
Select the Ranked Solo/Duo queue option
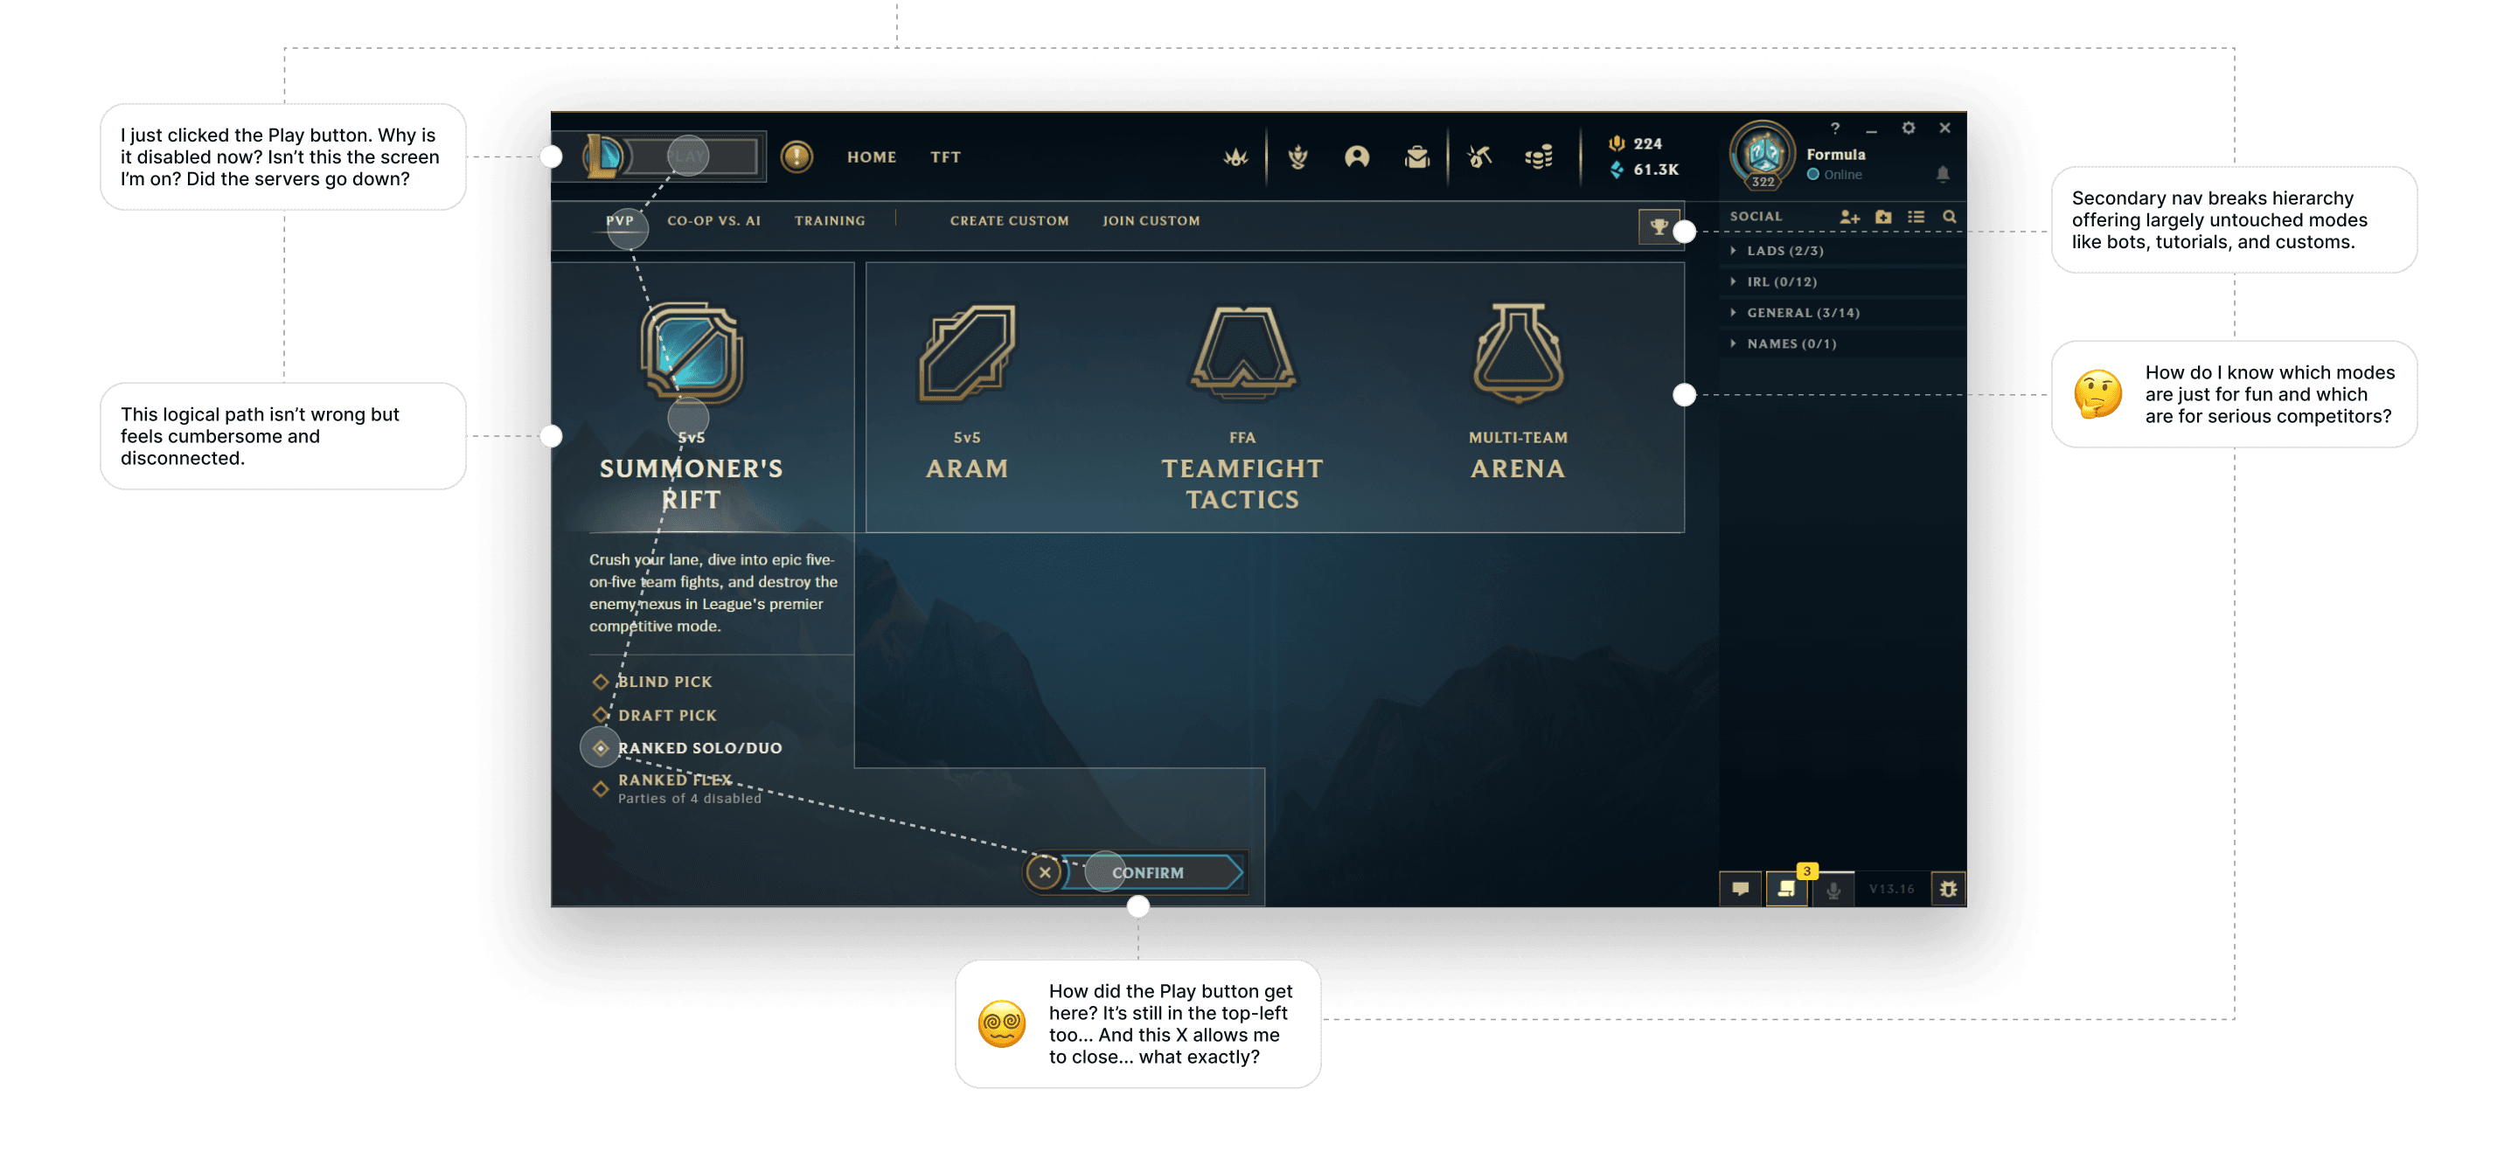(687, 747)
